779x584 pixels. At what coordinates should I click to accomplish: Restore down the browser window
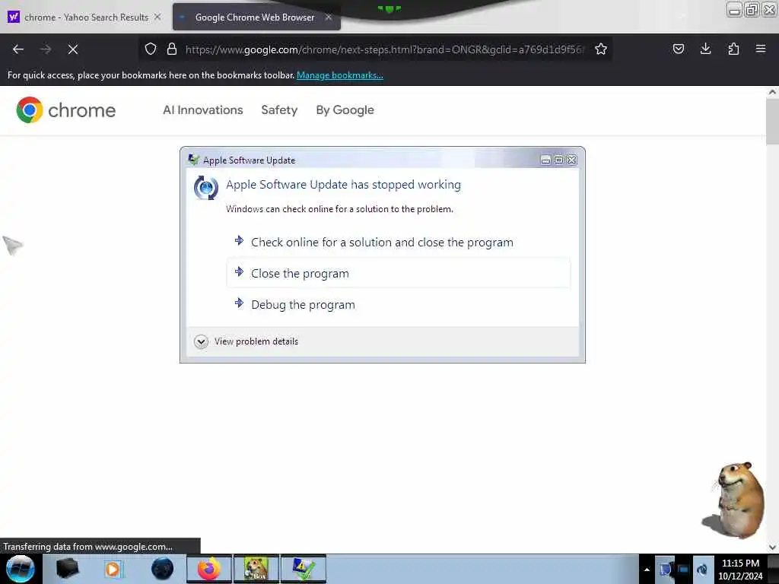[752, 9]
